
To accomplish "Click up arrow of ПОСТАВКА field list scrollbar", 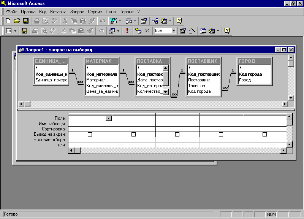I will pos(165,68).
